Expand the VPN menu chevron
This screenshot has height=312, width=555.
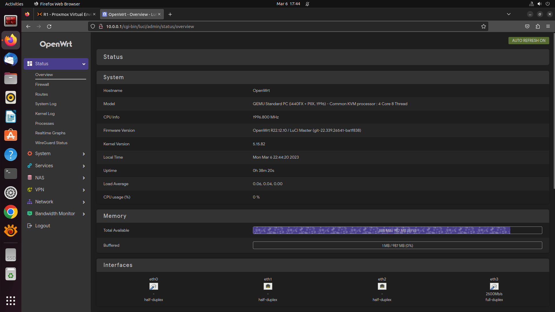(x=84, y=190)
